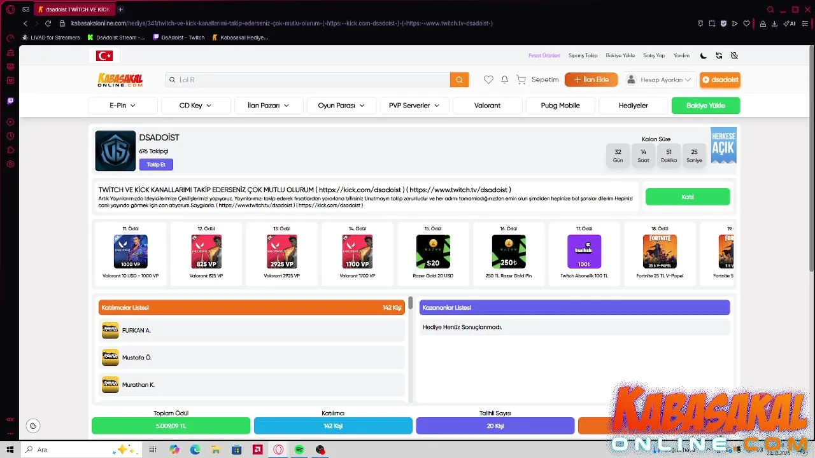Open the browser downloads icon
This screenshot has height=458, width=815.
(774, 24)
